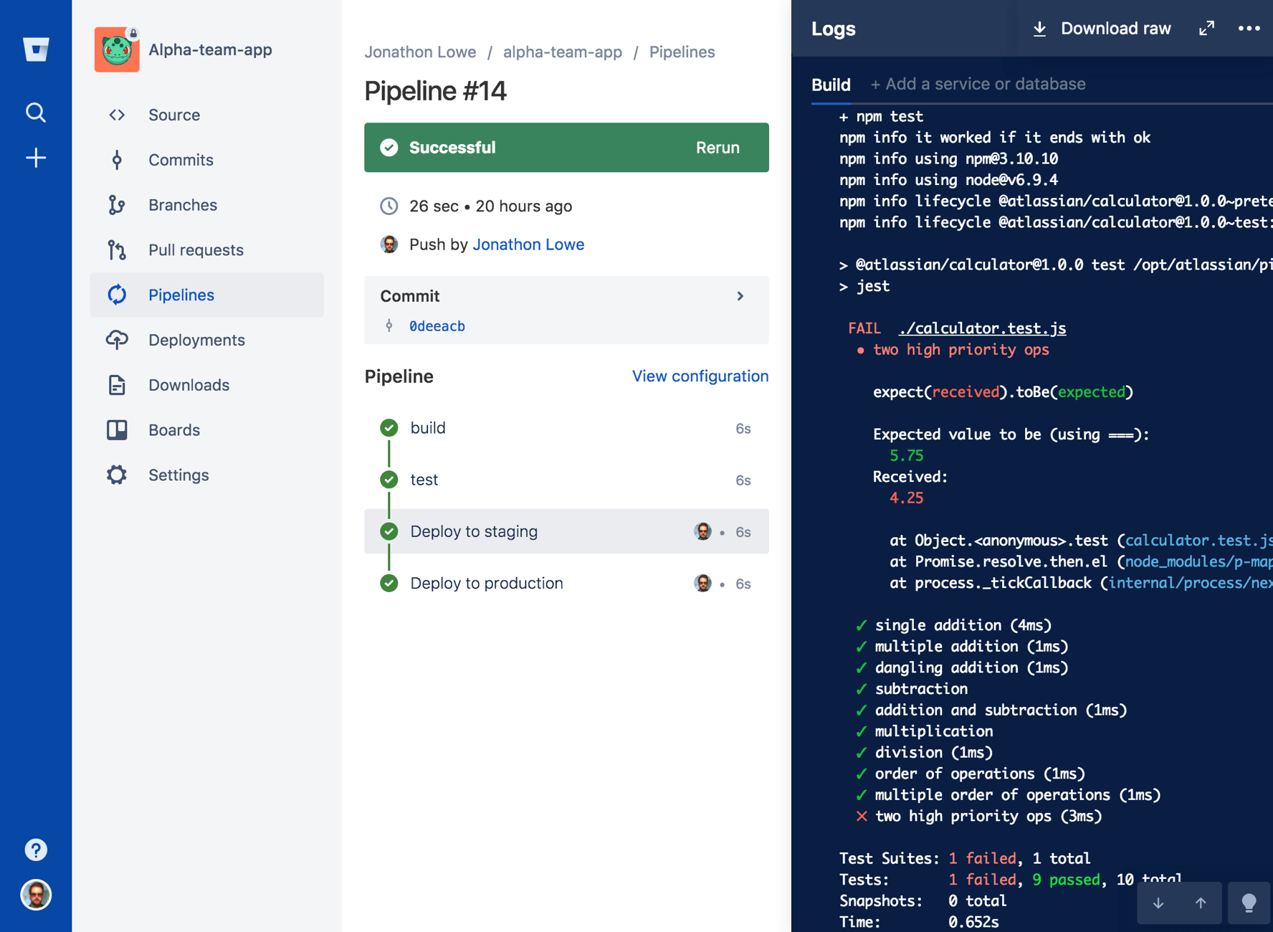Click Add a service or database
The height and width of the screenshot is (932, 1273).
coord(978,85)
